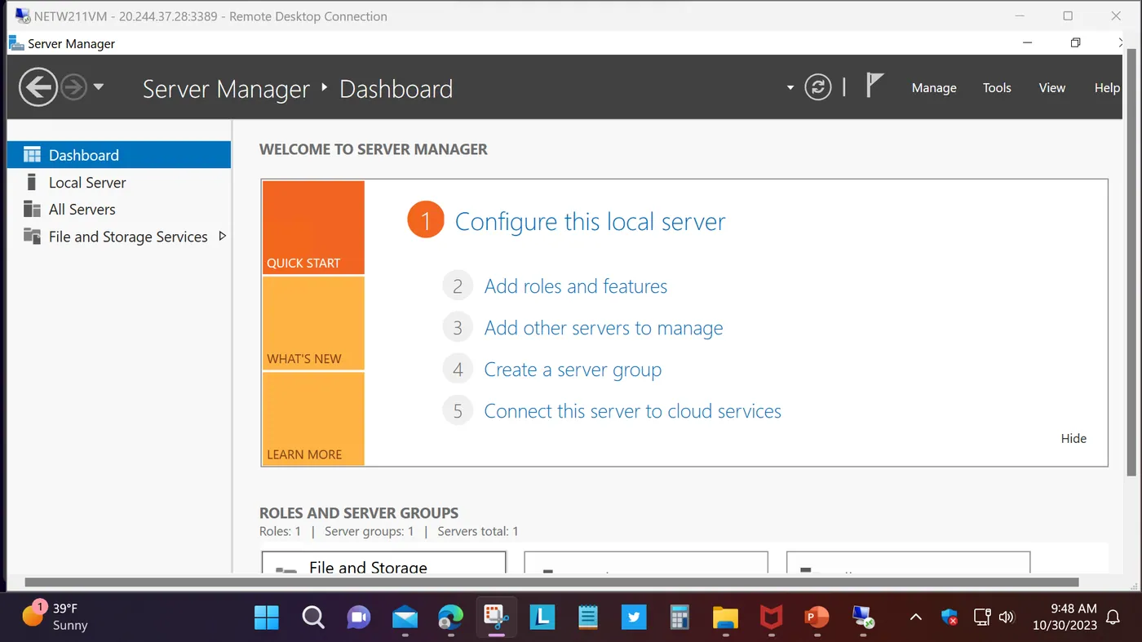Image resolution: width=1142 pixels, height=642 pixels.
Task: Click the forward navigation arrow
Action: 73,87
